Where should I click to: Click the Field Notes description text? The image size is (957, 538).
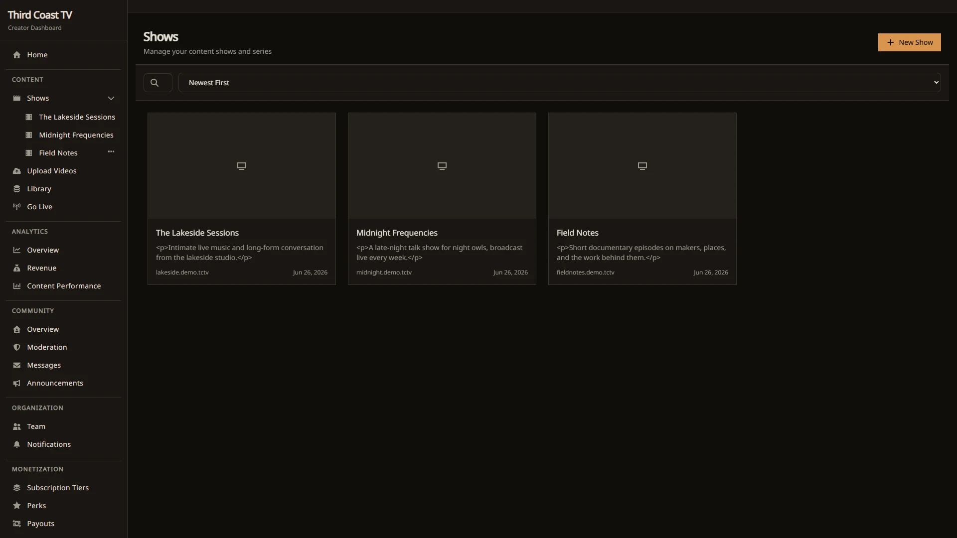click(641, 253)
